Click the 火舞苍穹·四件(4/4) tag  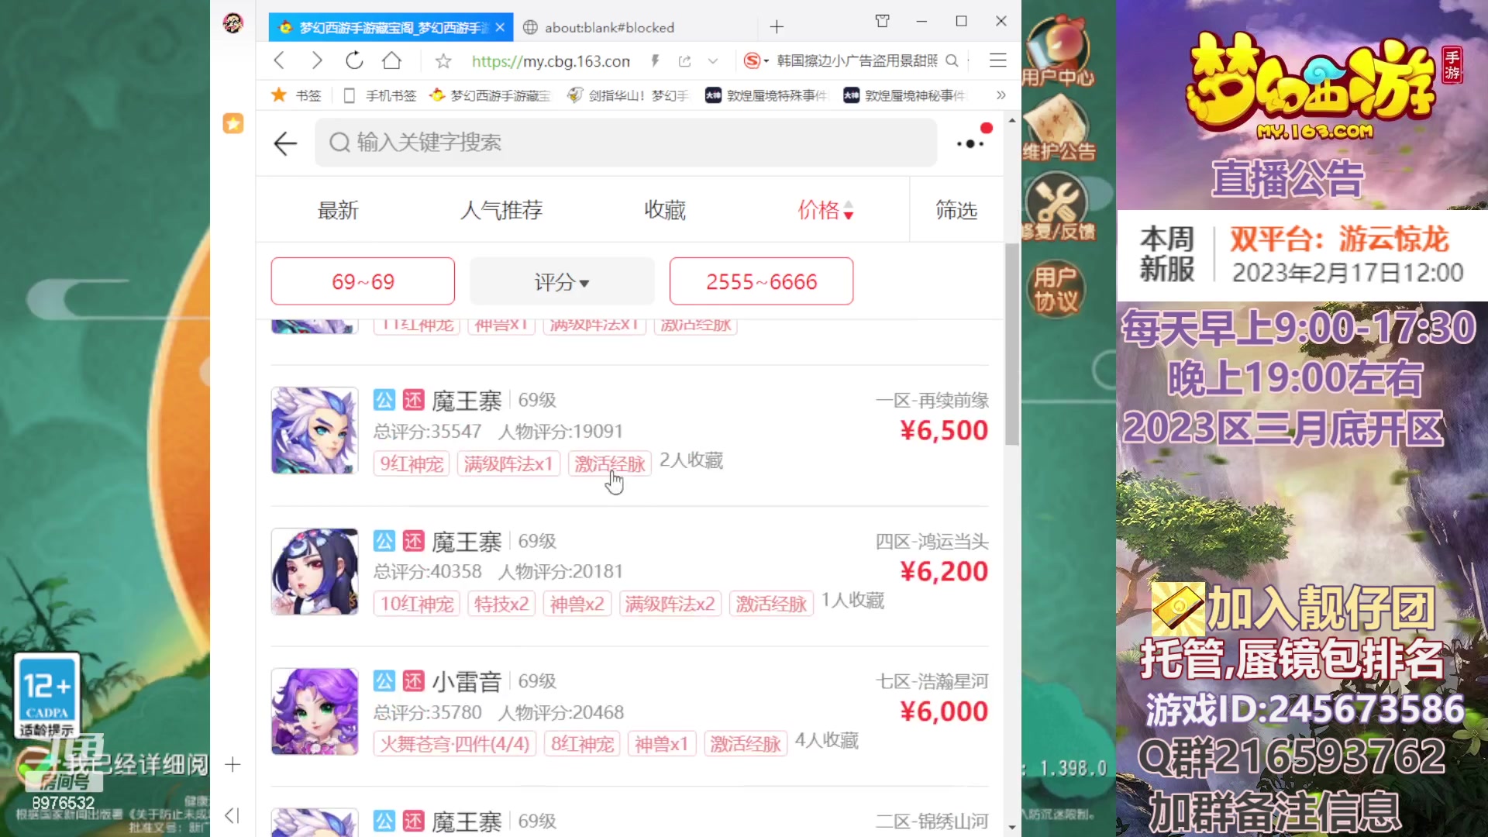455,744
